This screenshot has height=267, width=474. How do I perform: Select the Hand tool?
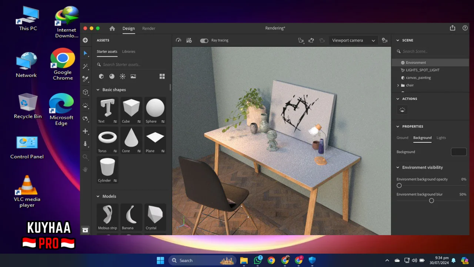85,169
